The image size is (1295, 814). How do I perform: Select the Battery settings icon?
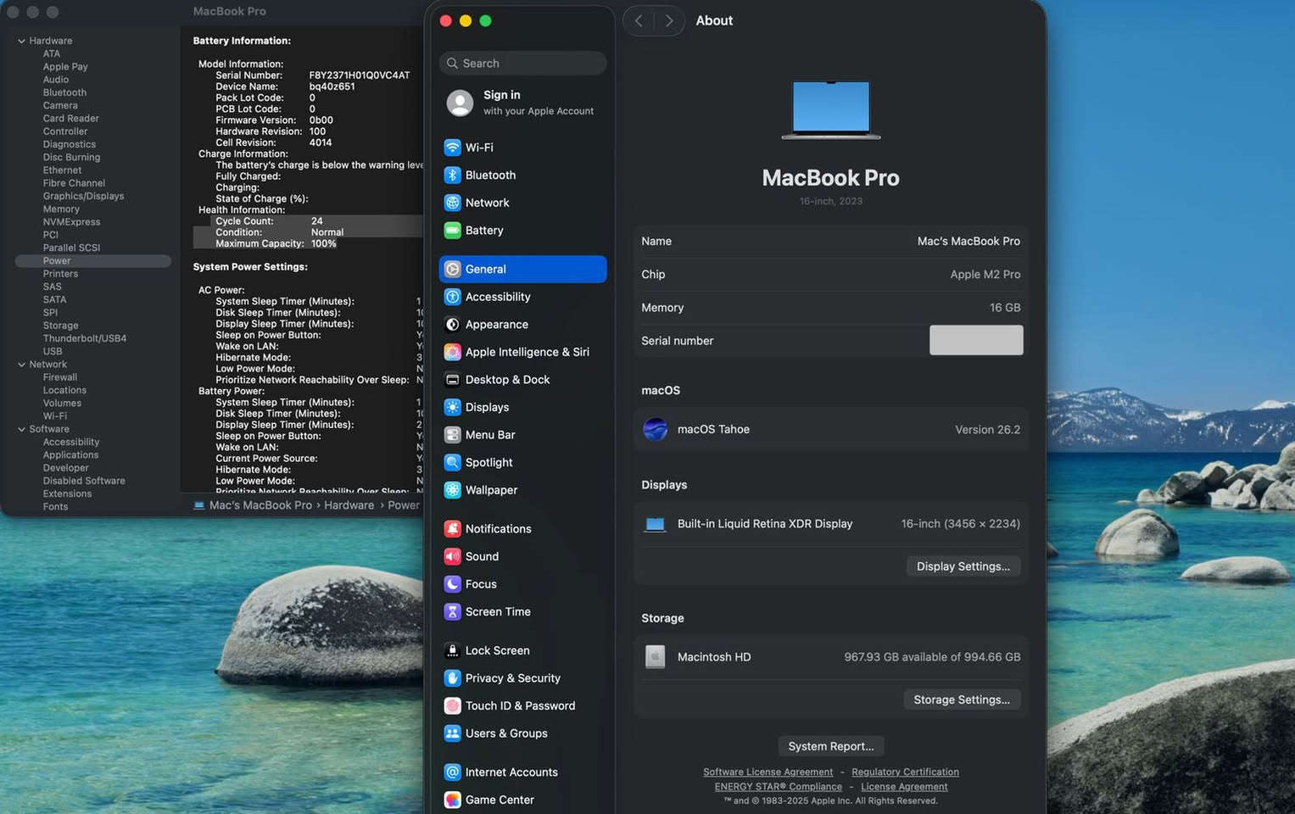pyautogui.click(x=453, y=231)
